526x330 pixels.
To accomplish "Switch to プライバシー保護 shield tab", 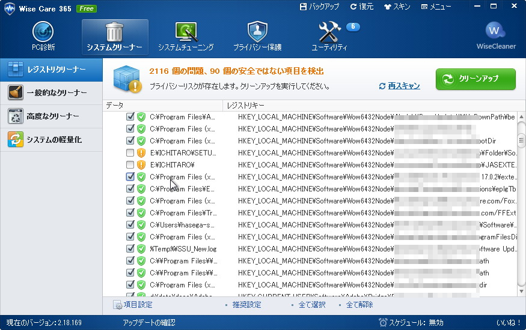I will (257, 37).
